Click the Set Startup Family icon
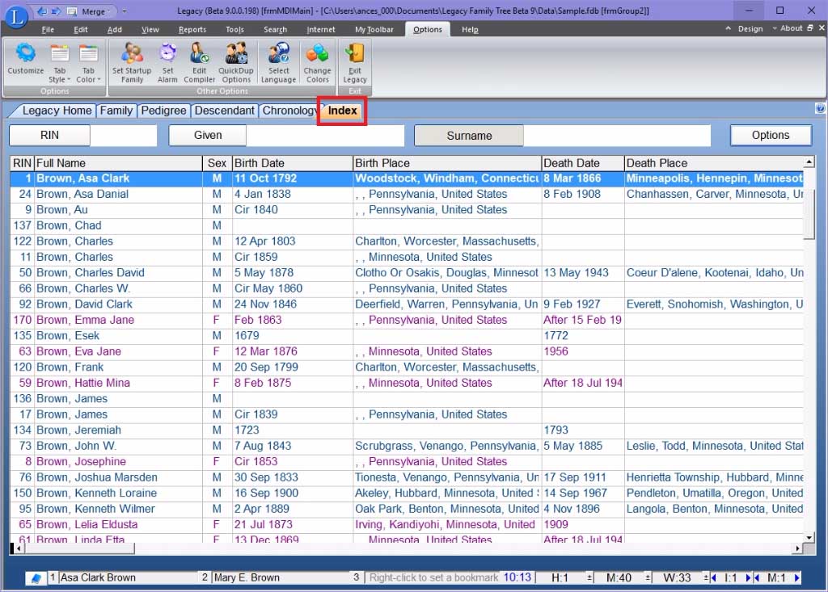 (132, 63)
